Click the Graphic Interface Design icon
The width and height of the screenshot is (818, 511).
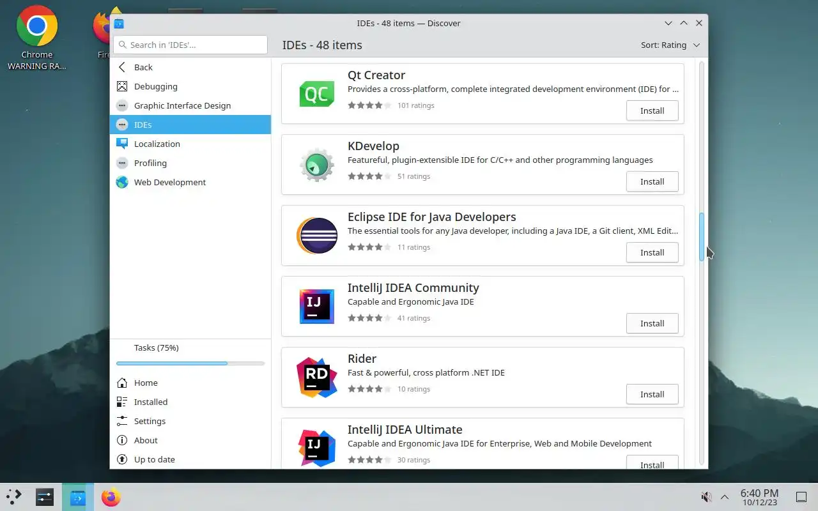click(x=122, y=105)
